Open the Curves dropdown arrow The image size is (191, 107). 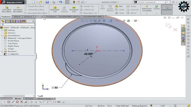coord(156,13)
